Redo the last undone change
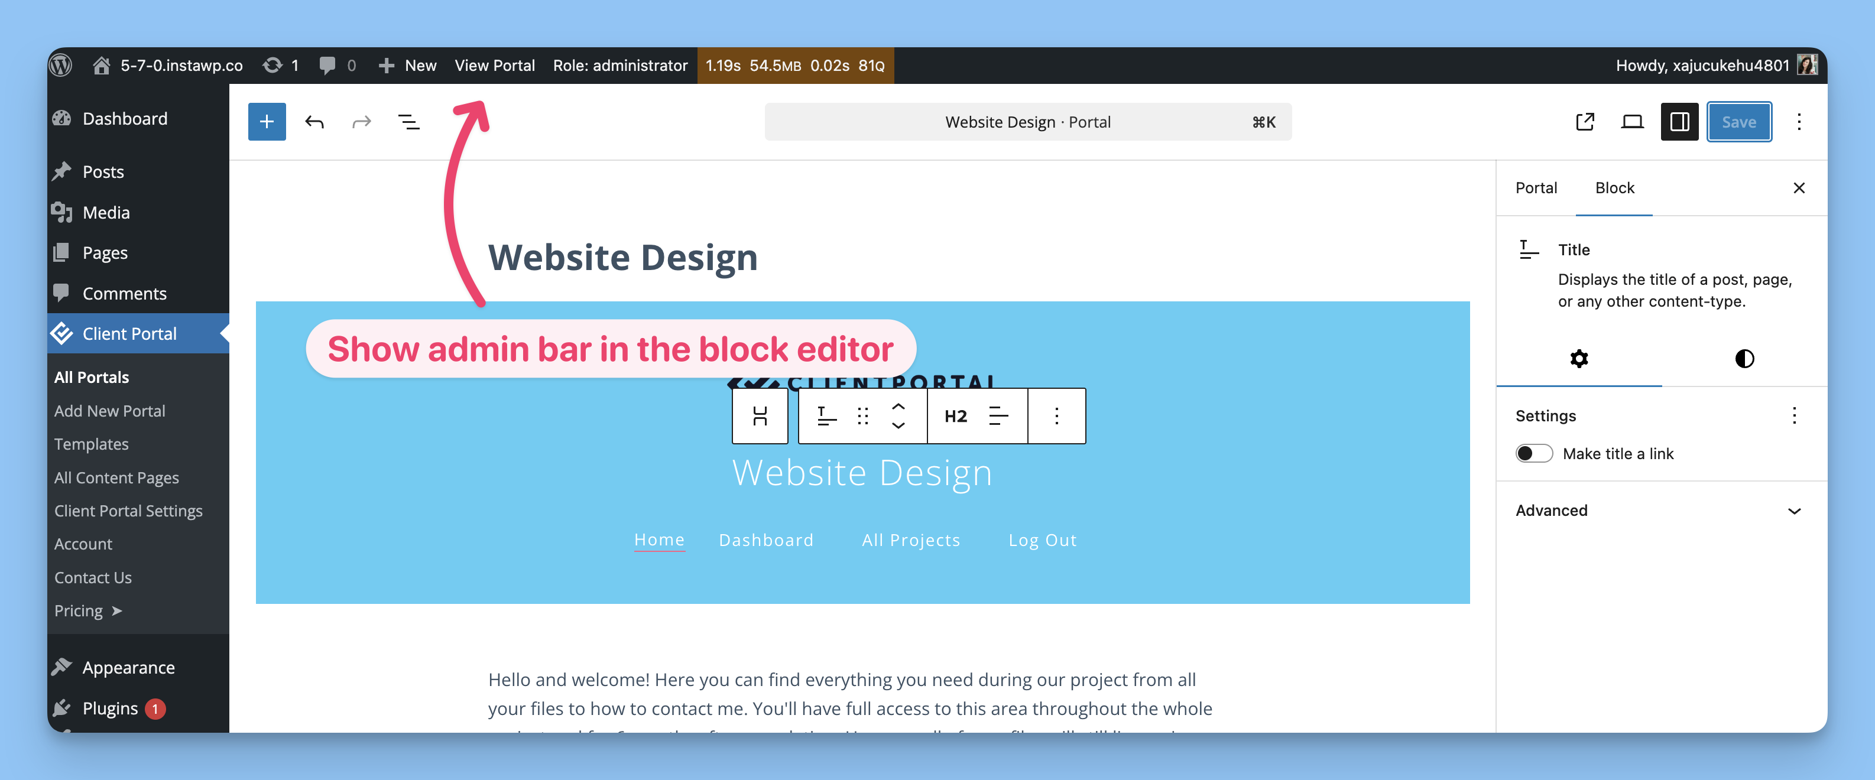Viewport: 1875px width, 780px height. click(x=362, y=122)
